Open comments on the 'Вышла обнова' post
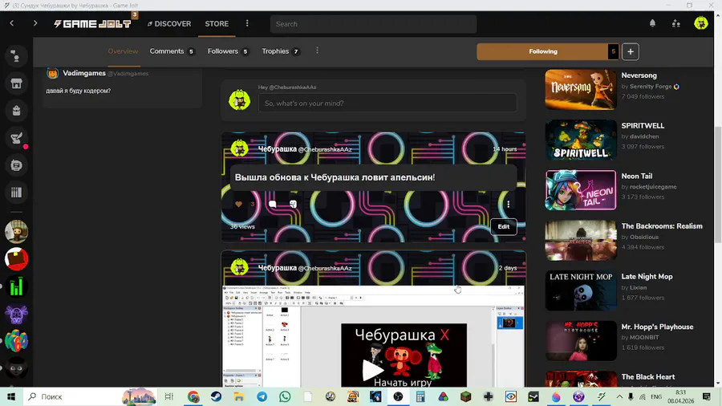Image resolution: width=722 pixels, height=406 pixels. click(272, 204)
